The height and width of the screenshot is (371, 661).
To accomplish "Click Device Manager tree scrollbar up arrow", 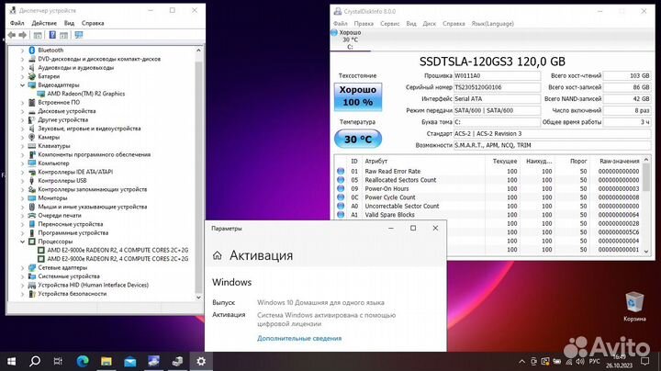I will (198, 51).
